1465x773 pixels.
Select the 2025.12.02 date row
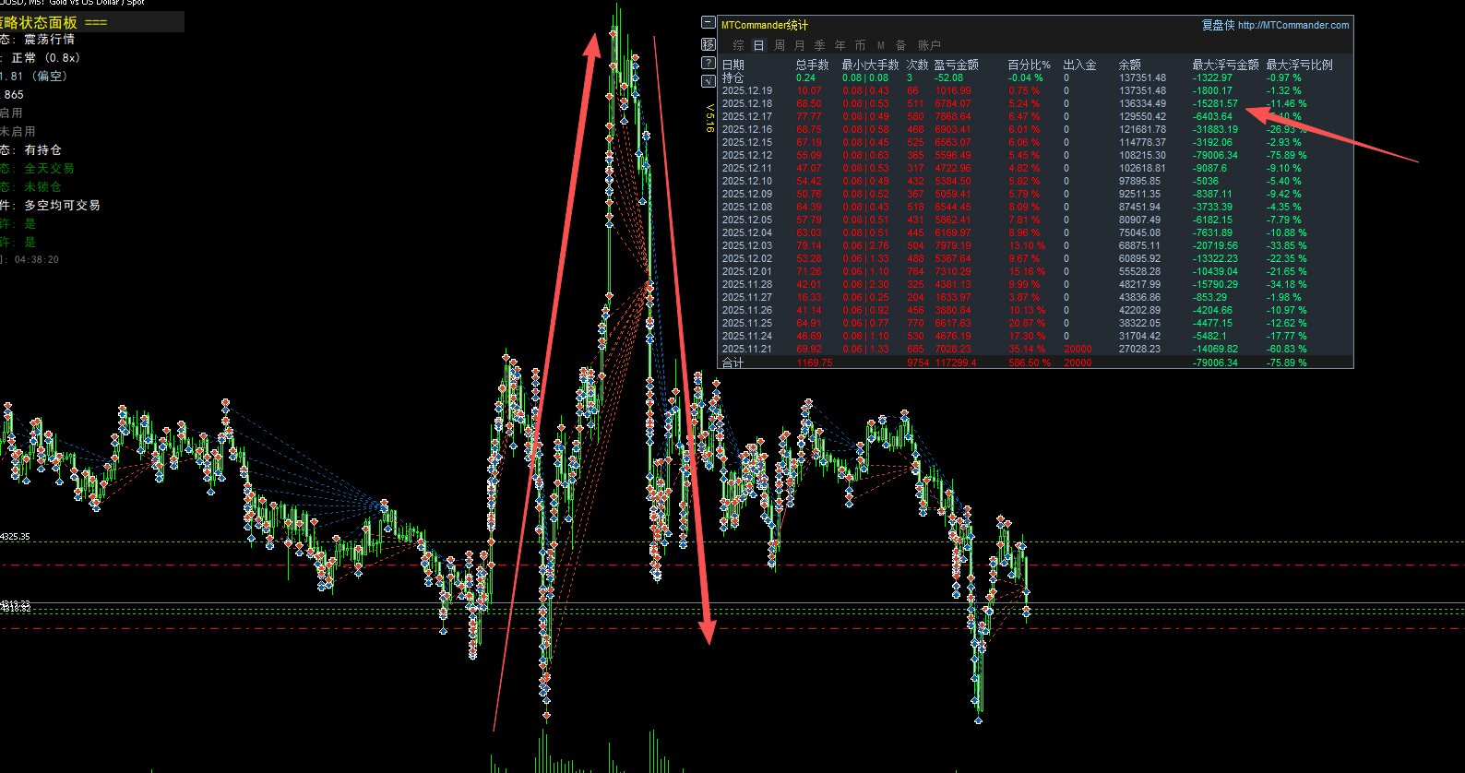tap(747, 258)
